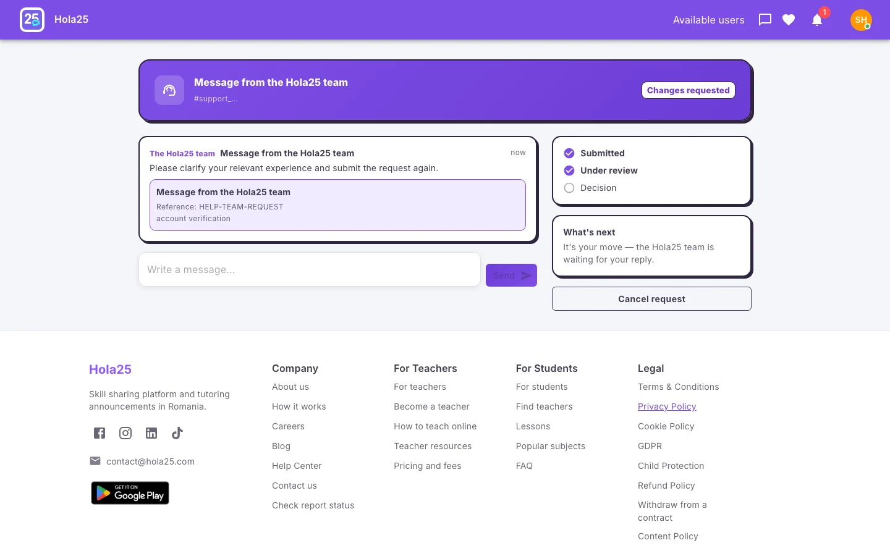Screen dimensions: 890x556
Task: Click the support headset icon
Action: (169, 90)
